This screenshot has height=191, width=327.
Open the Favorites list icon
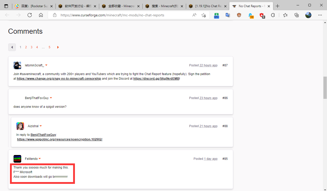285,15
